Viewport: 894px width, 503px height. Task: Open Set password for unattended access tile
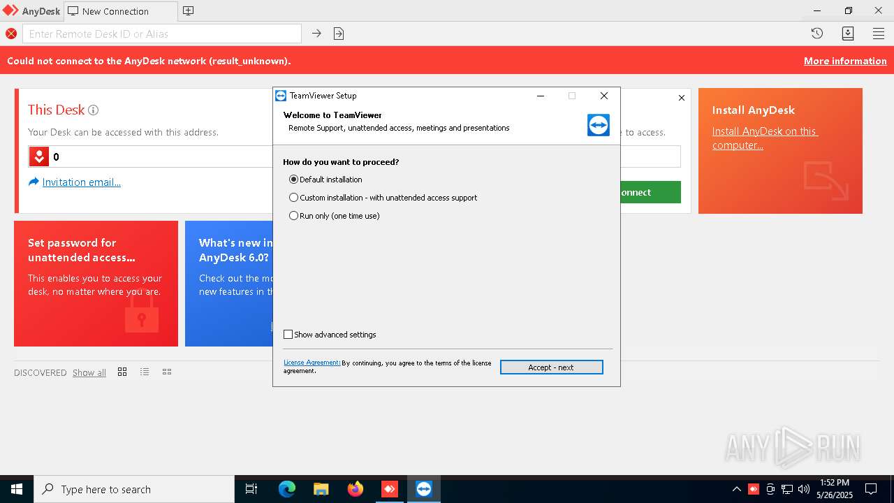pos(96,284)
